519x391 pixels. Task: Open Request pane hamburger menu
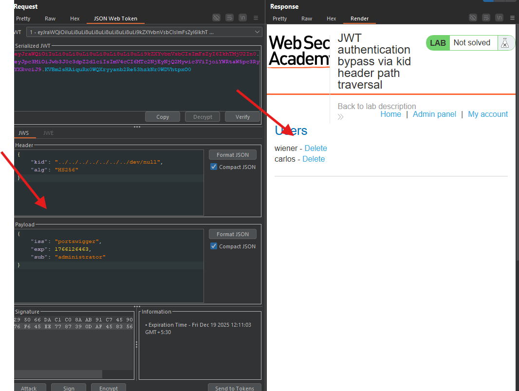click(x=256, y=18)
